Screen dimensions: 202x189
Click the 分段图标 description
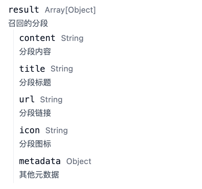[x=35, y=144]
